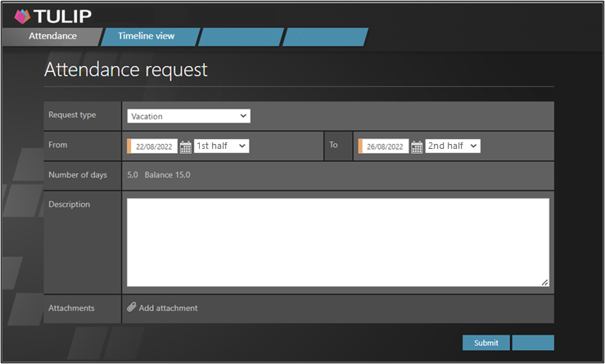Open the 1st half dropdown
Screen dimensions: 605x364
(221, 146)
